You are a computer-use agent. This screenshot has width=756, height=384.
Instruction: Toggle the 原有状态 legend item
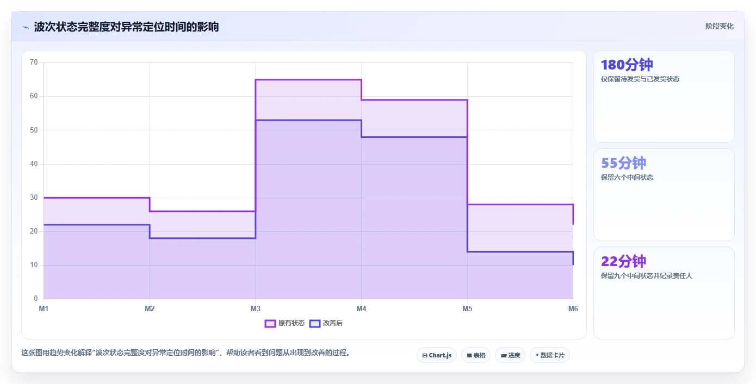tap(285, 323)
